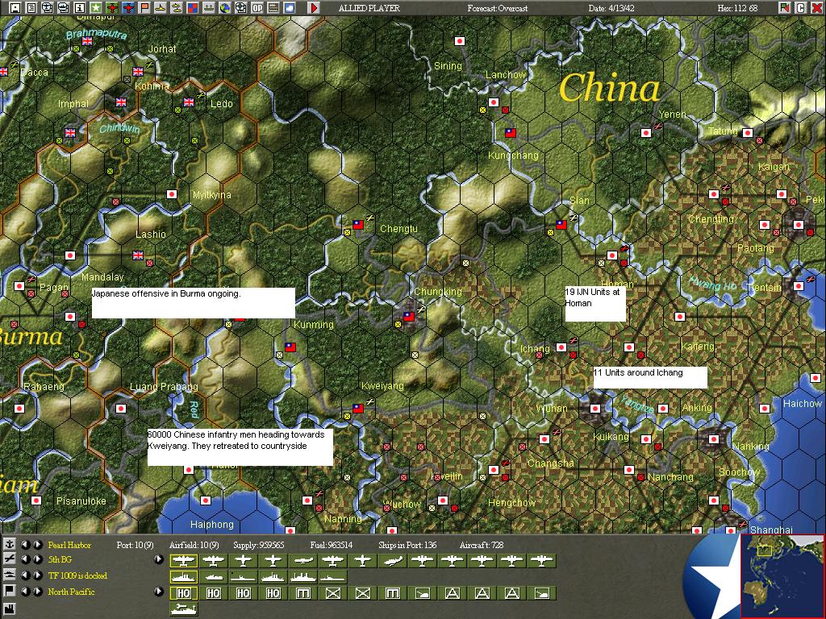826x619 pixels.
Task: Click the '19 IJN Units at Homan' note
Action: tap(595, 304)
